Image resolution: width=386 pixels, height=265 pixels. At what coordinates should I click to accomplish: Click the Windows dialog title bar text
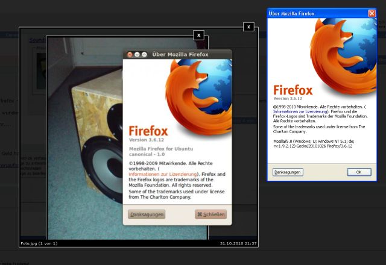(291, 13)
